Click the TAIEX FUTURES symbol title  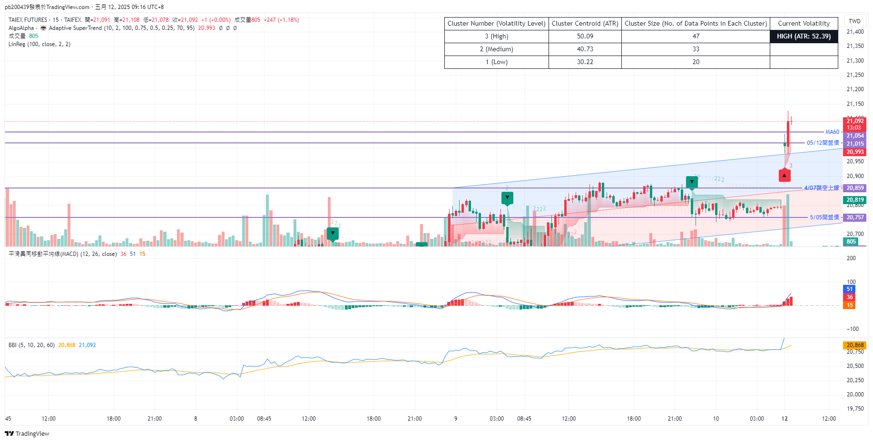(28, 20)
